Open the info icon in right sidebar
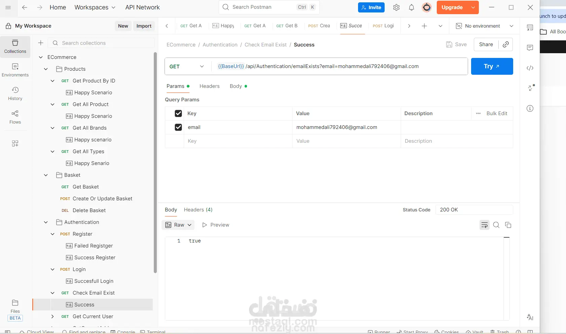This screenshot has width=566, height=334. [x=530, y=108]
